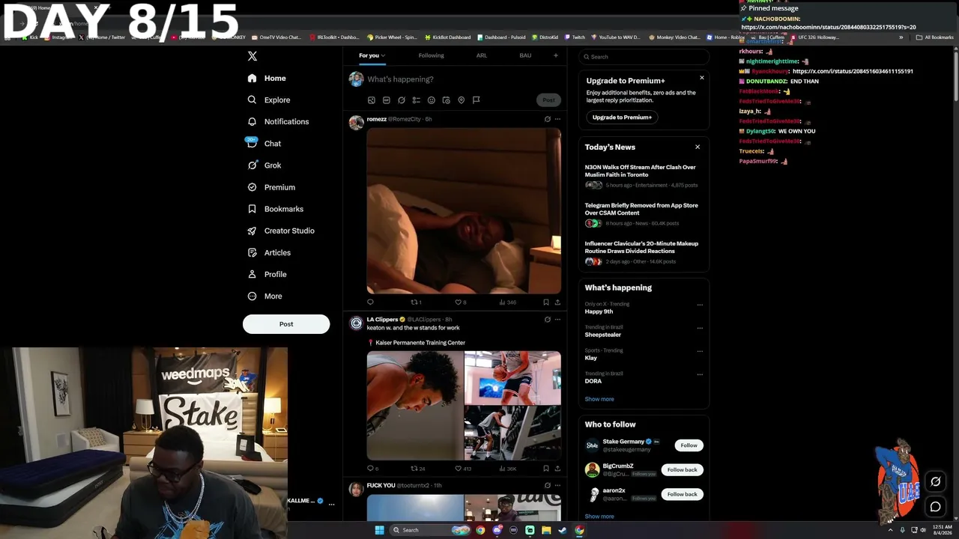Viewport: 959px width, 539px height.
Task: Open more options on the LA Clippers post
Action: click(557, 320)
